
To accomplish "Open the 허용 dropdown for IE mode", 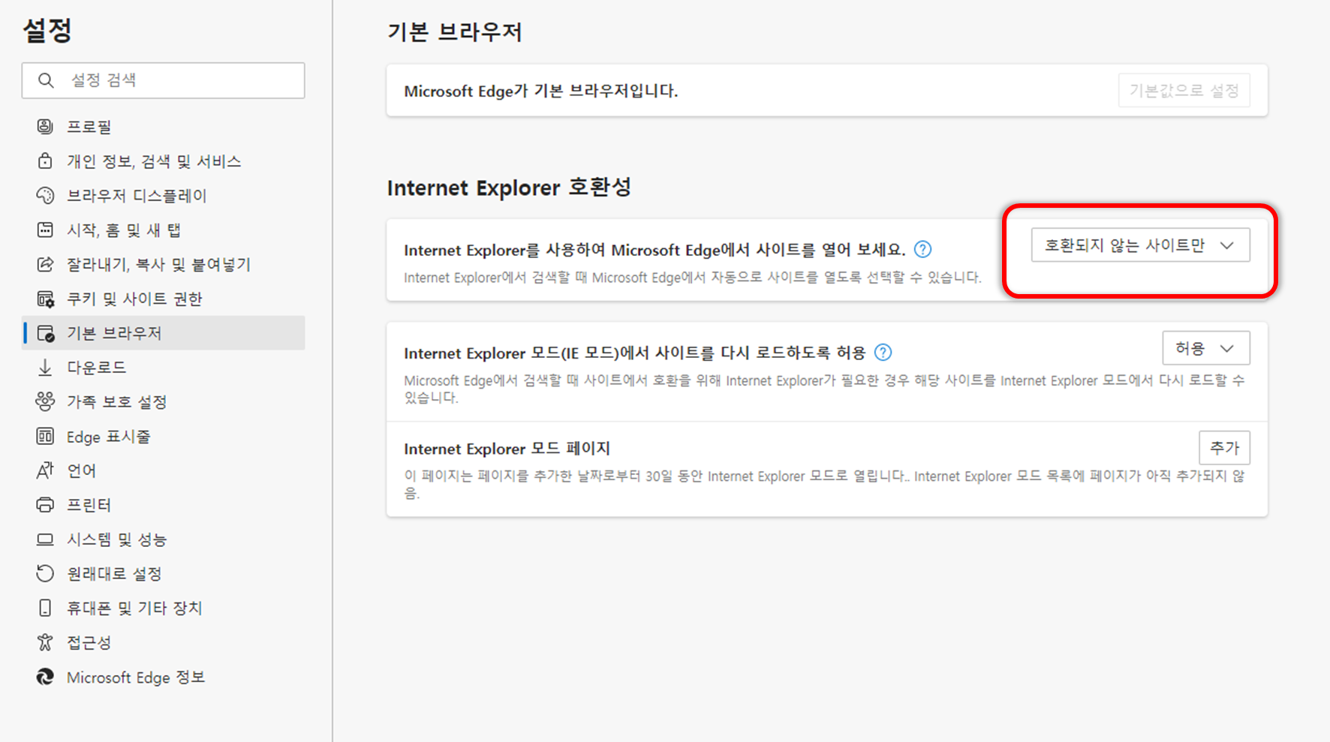I will coord(1206,348).
